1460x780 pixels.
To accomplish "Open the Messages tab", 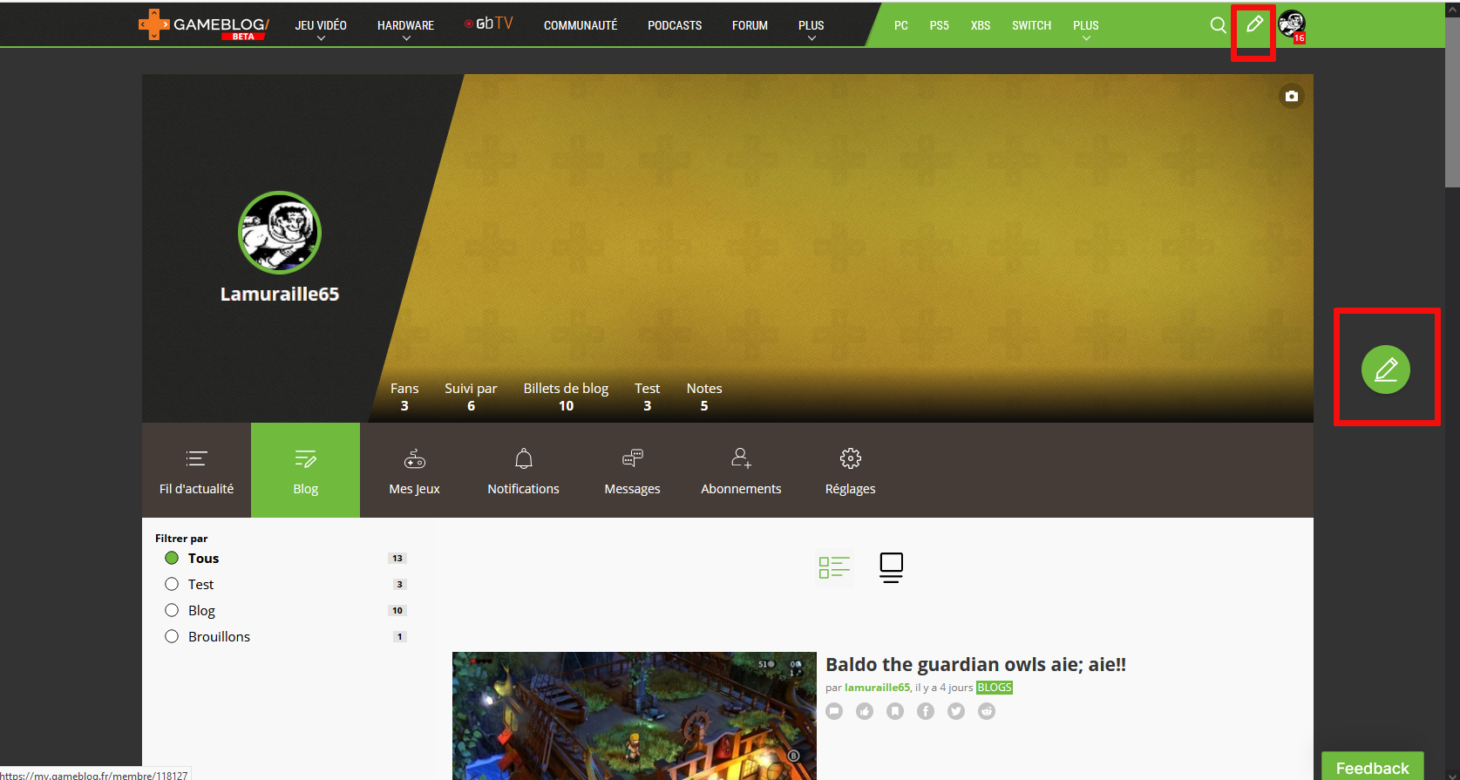I will click(632, 471).
